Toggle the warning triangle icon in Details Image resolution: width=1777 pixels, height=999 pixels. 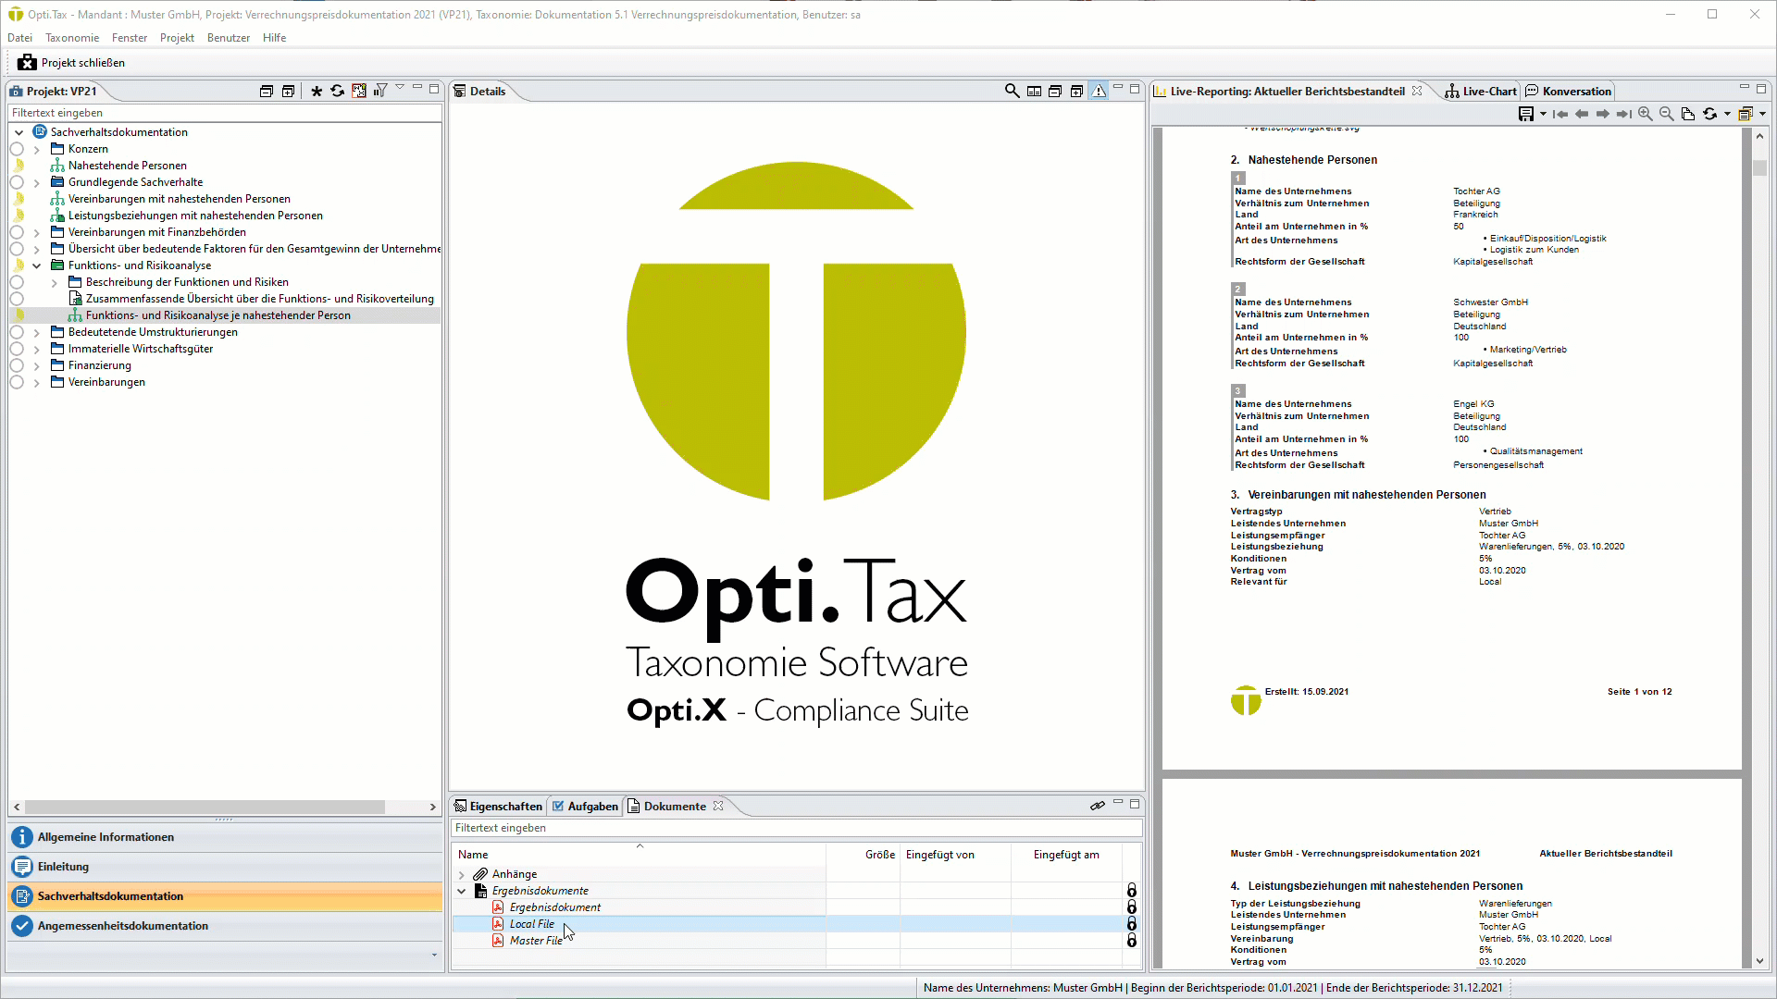(1099, 91)
